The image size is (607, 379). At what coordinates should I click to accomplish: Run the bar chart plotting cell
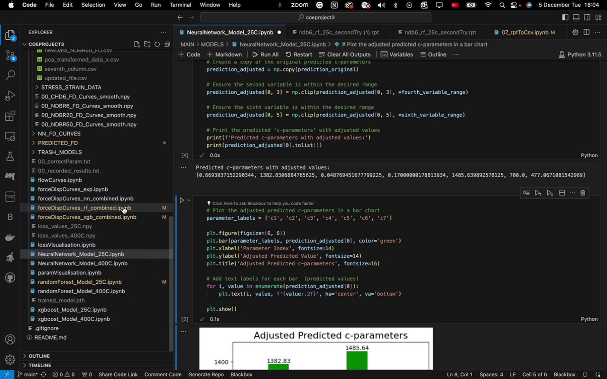(x=182, y=200)
